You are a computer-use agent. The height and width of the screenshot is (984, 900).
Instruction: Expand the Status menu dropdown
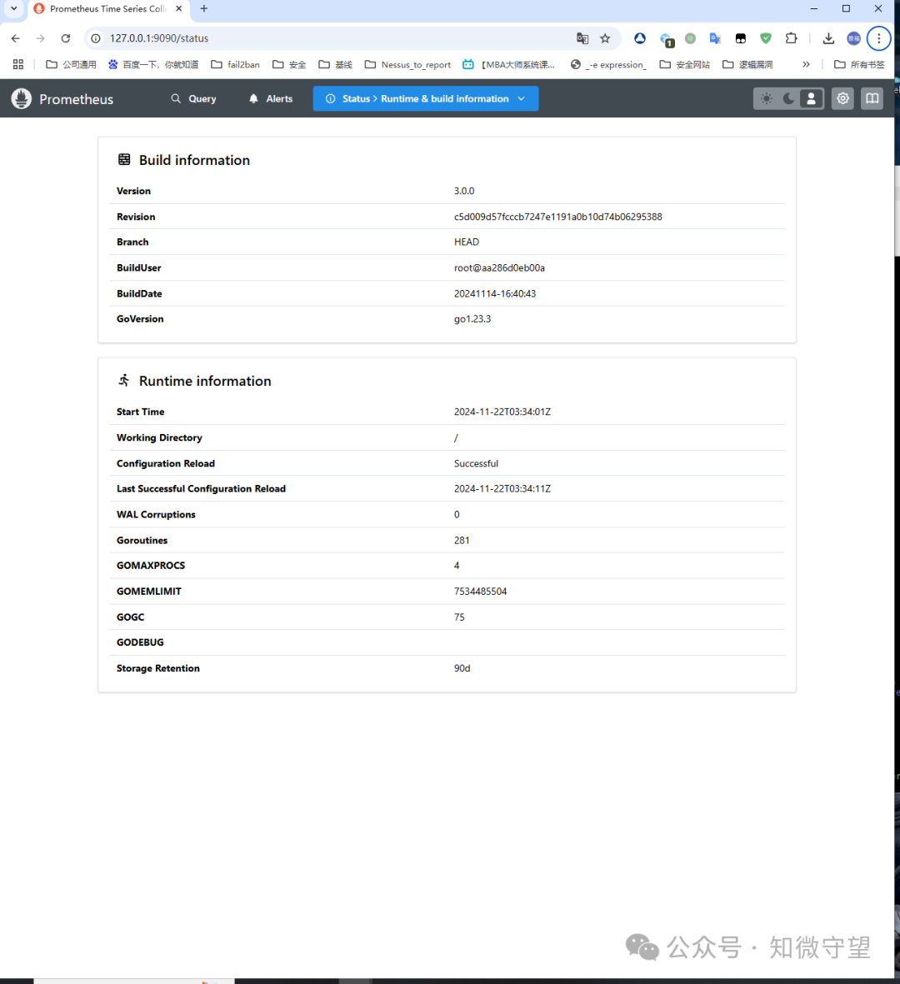(426, 98)
